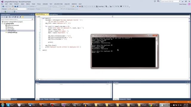Switch to the Locals tab
Image resolution: width=191 pixels, height=107 pixels.
(41, 99)
